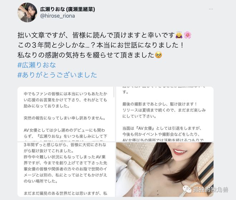Click the hashtag #ありがとうございました
This screenshot has width=236, height=200.
coord(57,75)
